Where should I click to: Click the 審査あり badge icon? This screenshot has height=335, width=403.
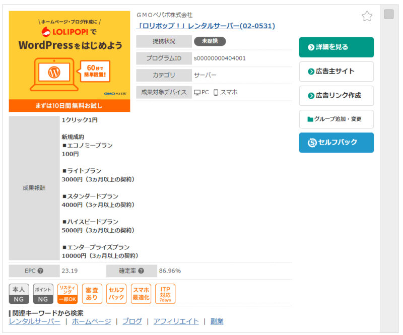(92, 294)
